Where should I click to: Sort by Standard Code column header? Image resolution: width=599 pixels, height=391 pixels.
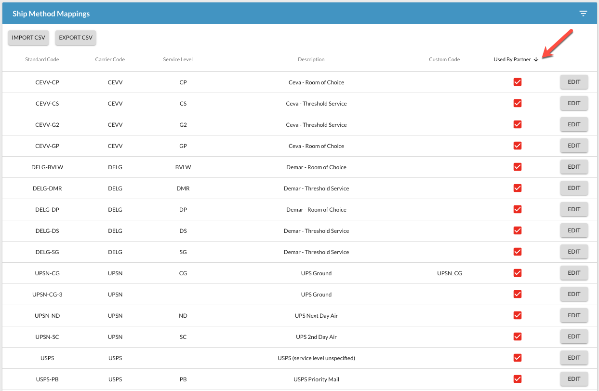[x=42, y=60]
